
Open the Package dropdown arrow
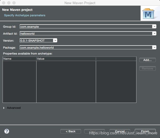154,47
